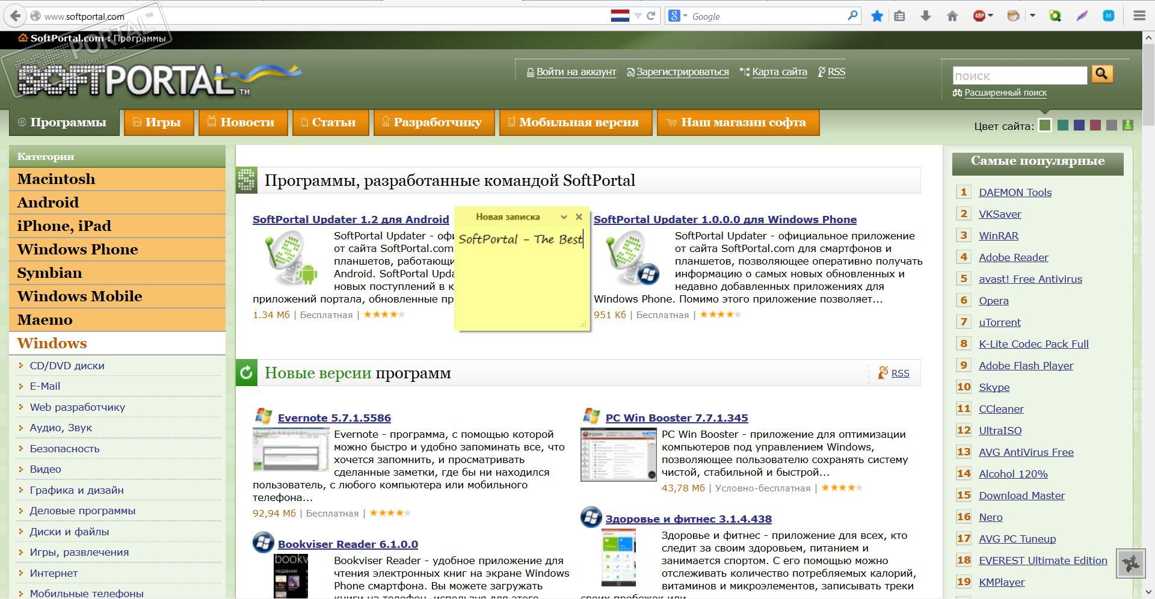Open the Macintosh category

click(x=117, y=179)
